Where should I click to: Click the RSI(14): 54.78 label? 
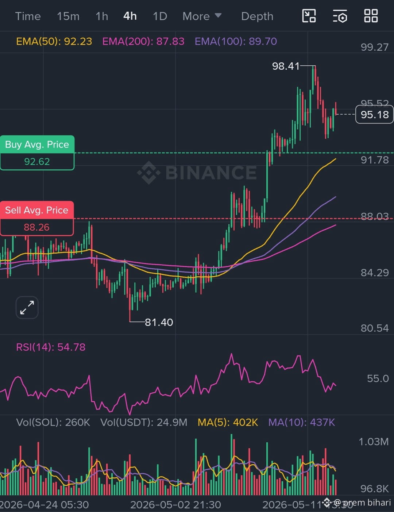point(51,347)
